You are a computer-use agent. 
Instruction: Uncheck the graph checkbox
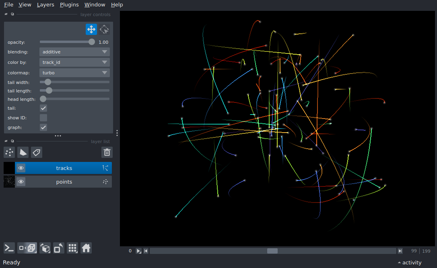(x=43, y=127)
